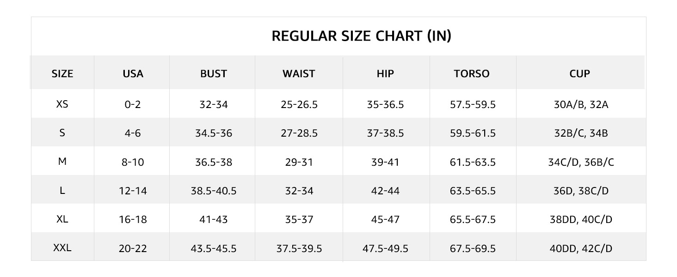Select the SIZE column header
This screenshot has width=677, height=277.
[x=62, y=73]
